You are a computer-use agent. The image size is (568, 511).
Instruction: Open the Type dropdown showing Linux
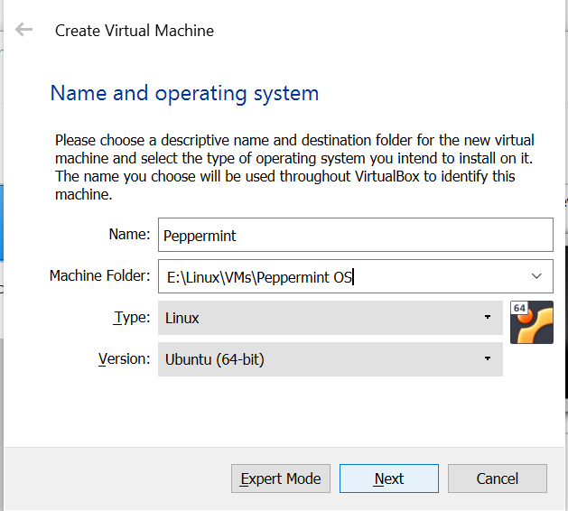(x=330, y=318)
